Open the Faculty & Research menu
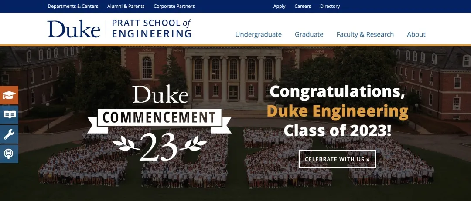Image resolution: width=471 pixels, height=201 pixels. pyautogui.click(x=365, y=34)
